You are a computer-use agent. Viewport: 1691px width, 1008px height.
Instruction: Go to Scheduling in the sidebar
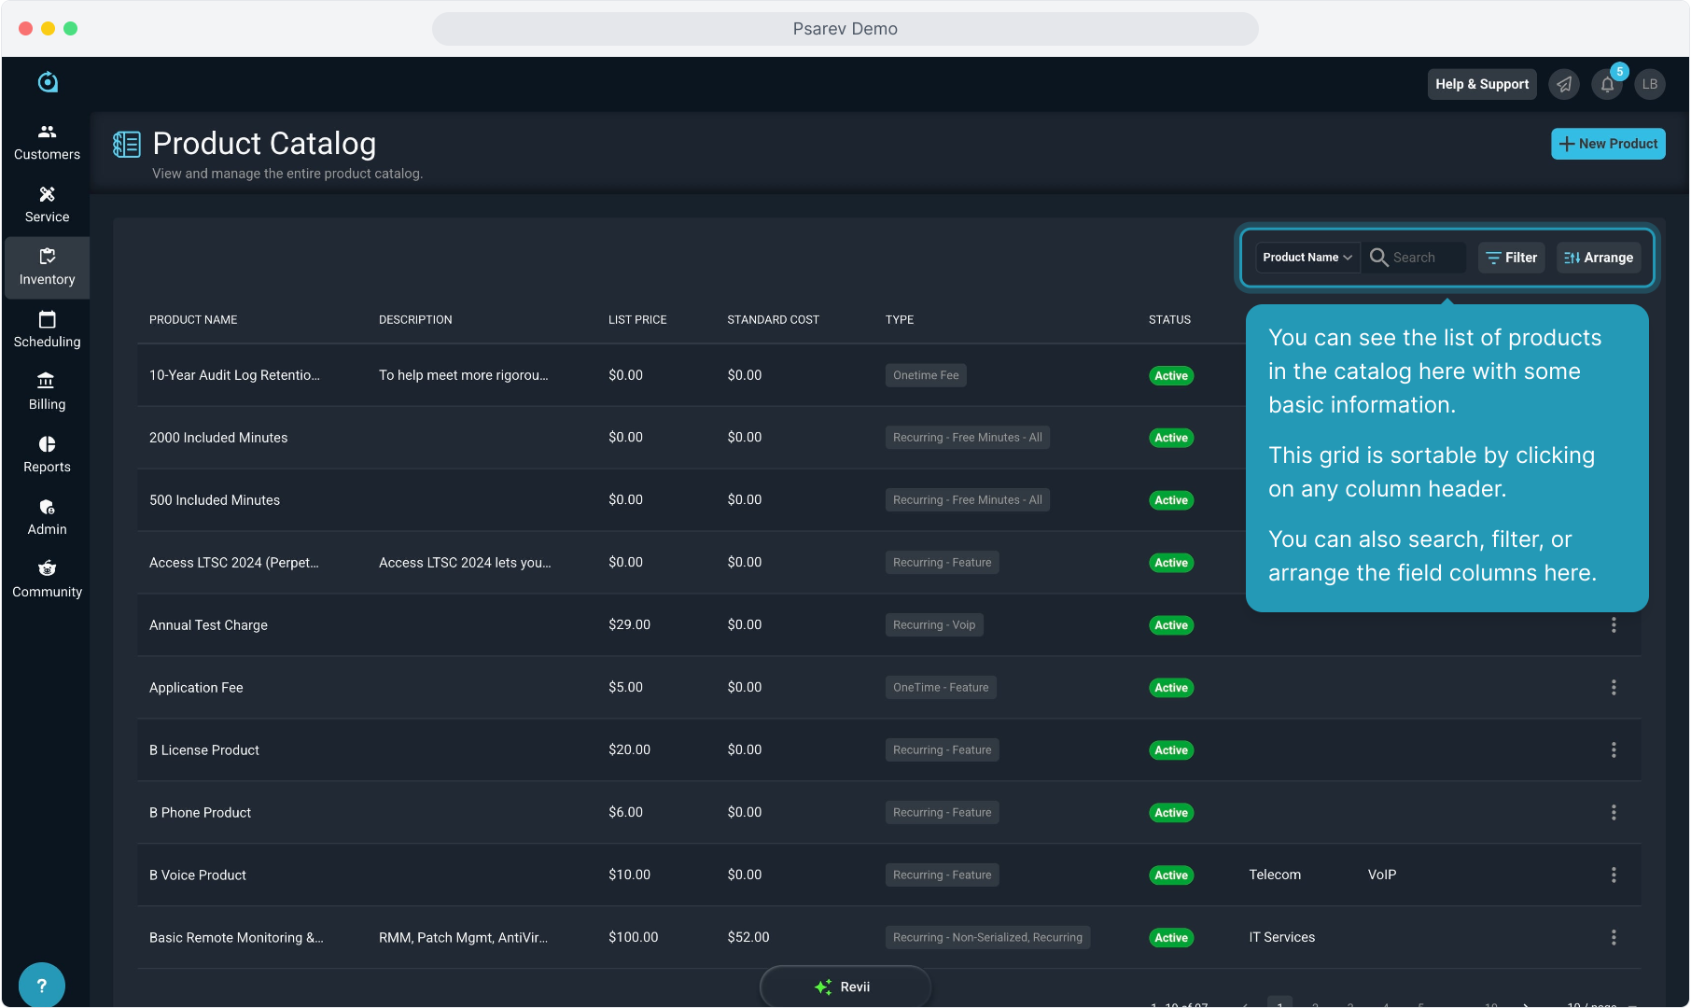47,329
